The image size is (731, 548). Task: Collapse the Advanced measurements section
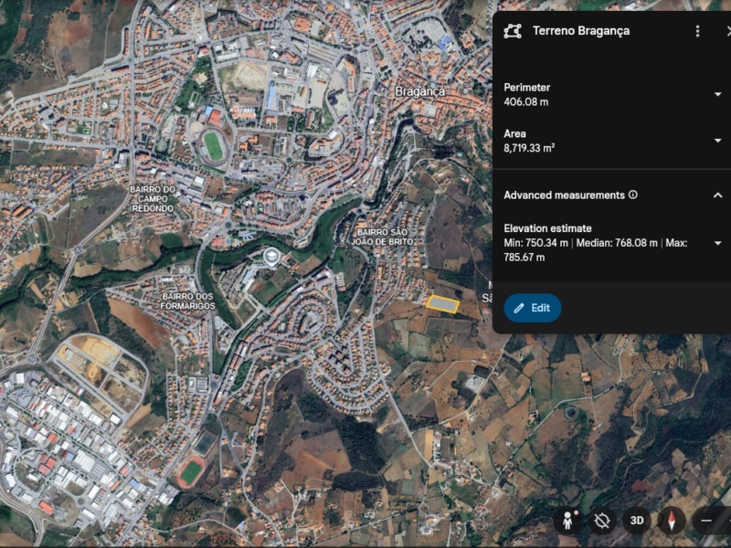[x=717, y=195]
